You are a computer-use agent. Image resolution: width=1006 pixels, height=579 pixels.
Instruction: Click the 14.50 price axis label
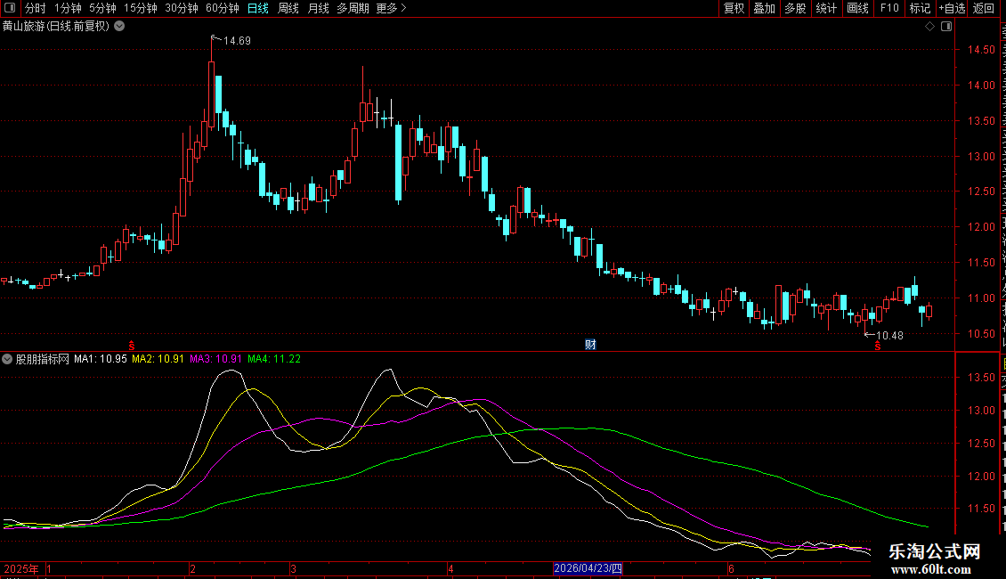click(981, 50)
